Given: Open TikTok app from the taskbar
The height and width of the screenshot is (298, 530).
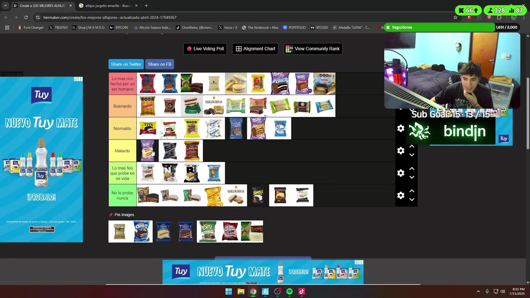Looking at the screenshot, I should pyautogui.click(x=302, y=291).
